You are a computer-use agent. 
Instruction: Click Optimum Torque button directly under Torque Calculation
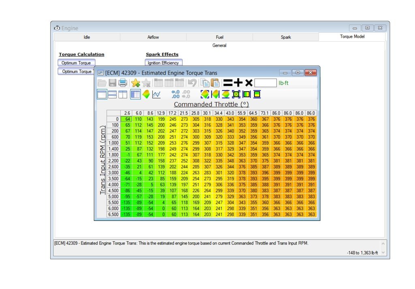pos(76,63)
